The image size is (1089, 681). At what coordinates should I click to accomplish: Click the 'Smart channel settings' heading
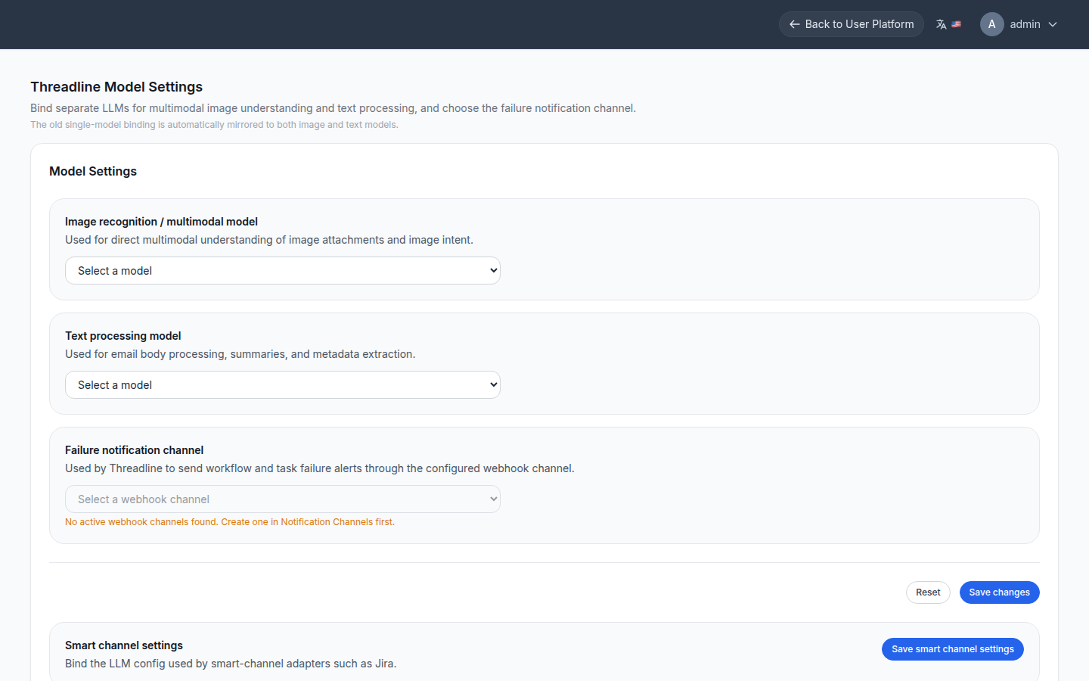[x=124, y=645]
